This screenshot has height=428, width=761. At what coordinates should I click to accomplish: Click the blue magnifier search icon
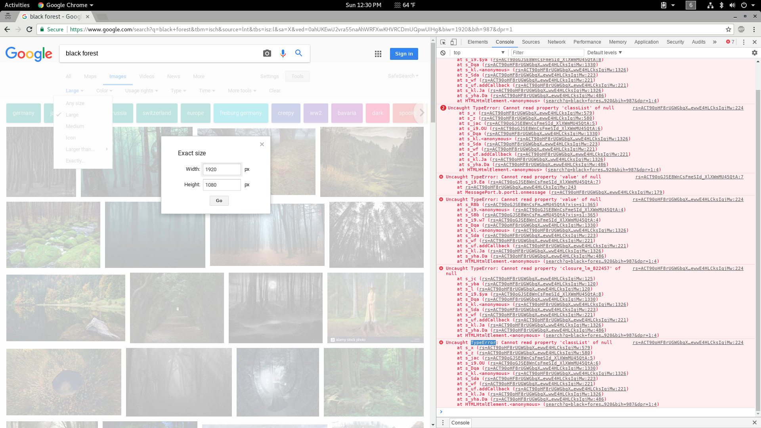pyautogui.click(x=298, y=53)
